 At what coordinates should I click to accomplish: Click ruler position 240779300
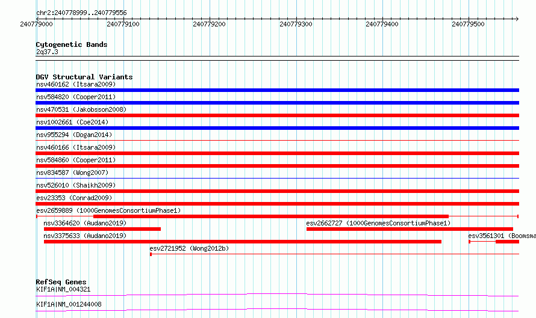tap(296, 24)
